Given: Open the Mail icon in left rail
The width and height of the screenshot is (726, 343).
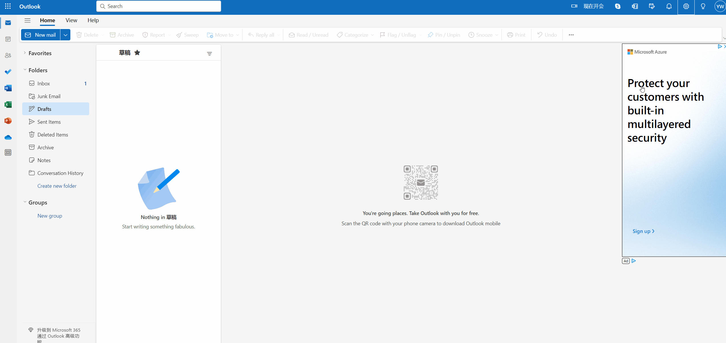Looking at the screenshot, I should point(8,23).
